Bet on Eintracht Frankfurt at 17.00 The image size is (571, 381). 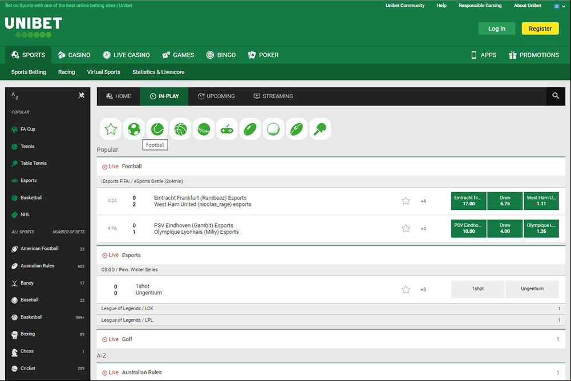[469, 201]
